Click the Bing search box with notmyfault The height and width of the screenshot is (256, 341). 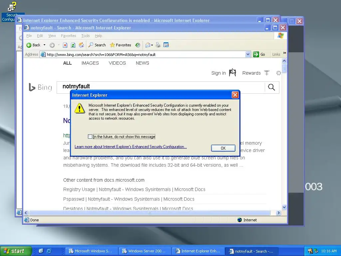161,87
